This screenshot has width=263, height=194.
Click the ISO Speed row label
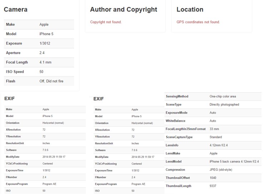(x=15, y=72)
